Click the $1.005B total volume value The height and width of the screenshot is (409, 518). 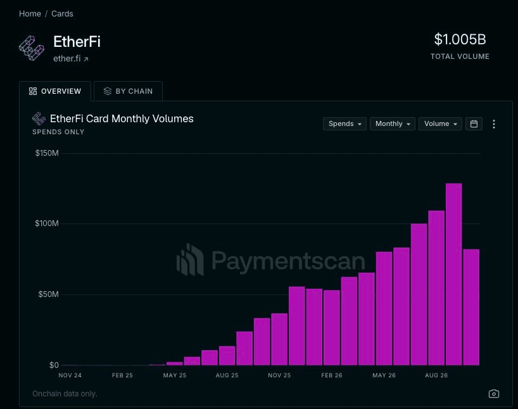460,39
